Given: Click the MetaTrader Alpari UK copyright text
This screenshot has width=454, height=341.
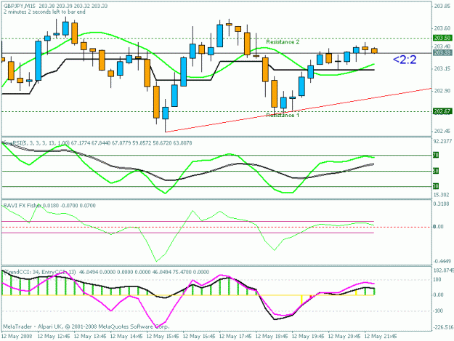Looking at the screenshot, I should pos(86,326).
